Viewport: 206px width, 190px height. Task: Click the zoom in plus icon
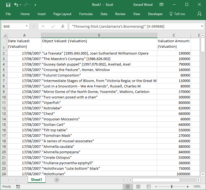[x=188, y=186]
